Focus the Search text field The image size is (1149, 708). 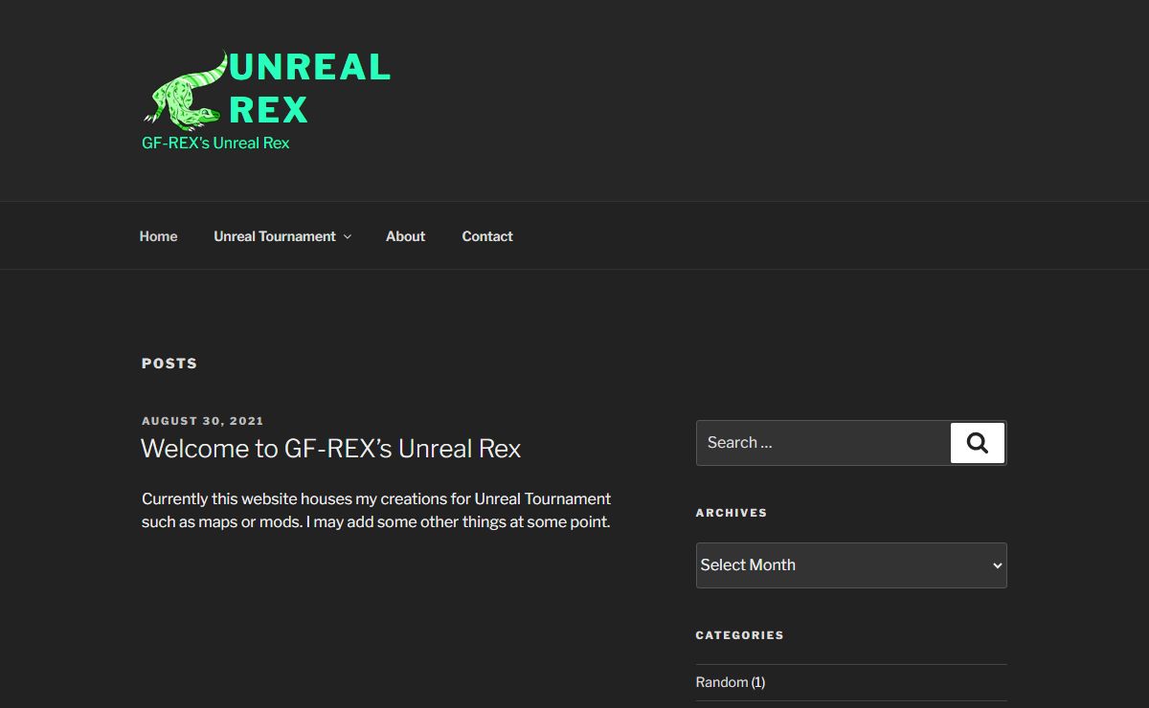point(823,443)
